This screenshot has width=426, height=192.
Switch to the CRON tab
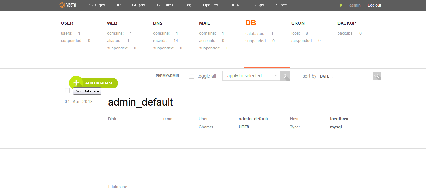pos(298,23)
